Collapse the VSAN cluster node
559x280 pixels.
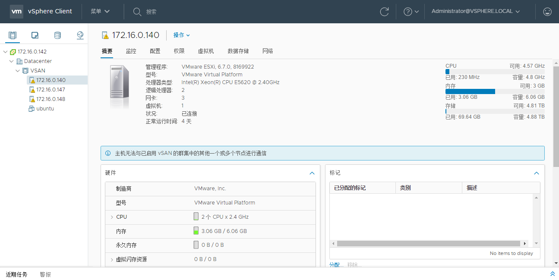(x=18, y=71)
